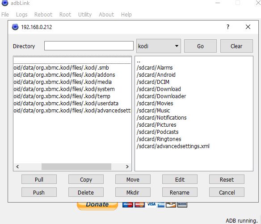Screen dimensions: 261x224
Task: Close the 192.168.0.212 file manager dialog
Action: pyautogui.click(x=248, y=27)
